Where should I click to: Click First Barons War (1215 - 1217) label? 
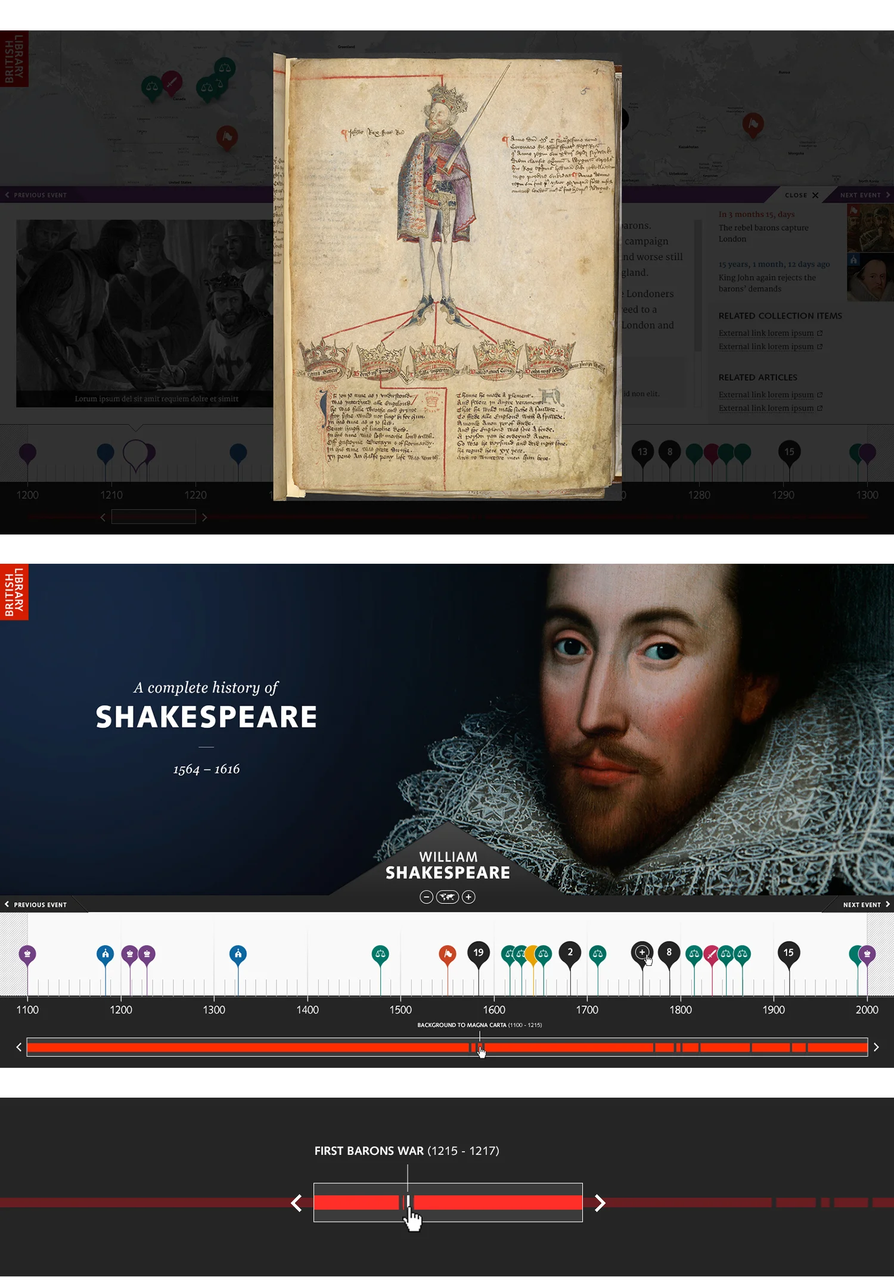coord(407,1151)
